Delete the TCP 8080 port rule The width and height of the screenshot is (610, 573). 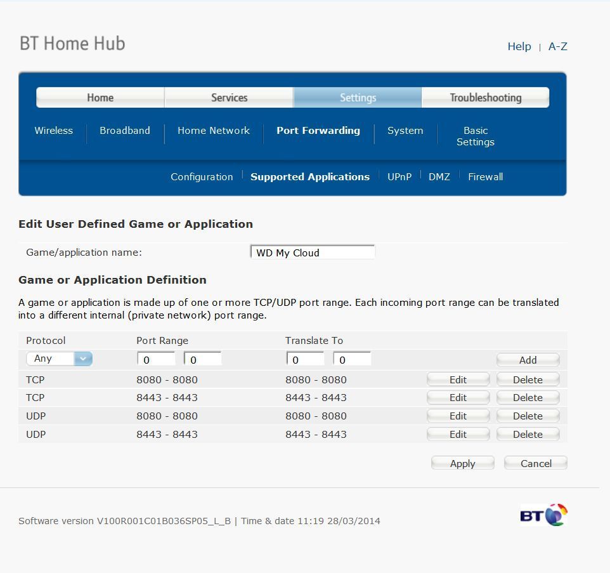[528, 379]
